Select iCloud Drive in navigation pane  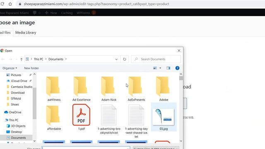tap(19, 81)
